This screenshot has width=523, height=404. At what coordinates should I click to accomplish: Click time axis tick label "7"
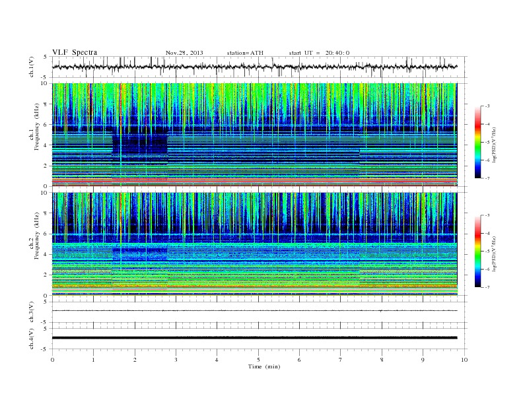(341, 360)
